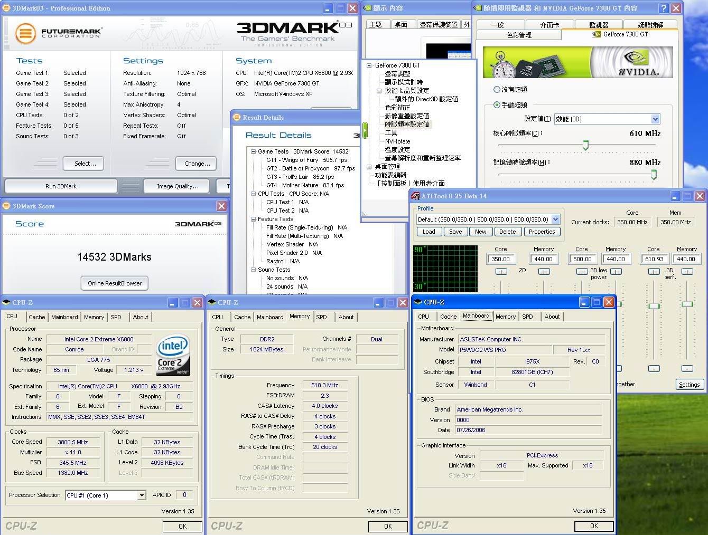Close the 3DMark Score window
Screen dimensions: 708x535
click(221, 206)
